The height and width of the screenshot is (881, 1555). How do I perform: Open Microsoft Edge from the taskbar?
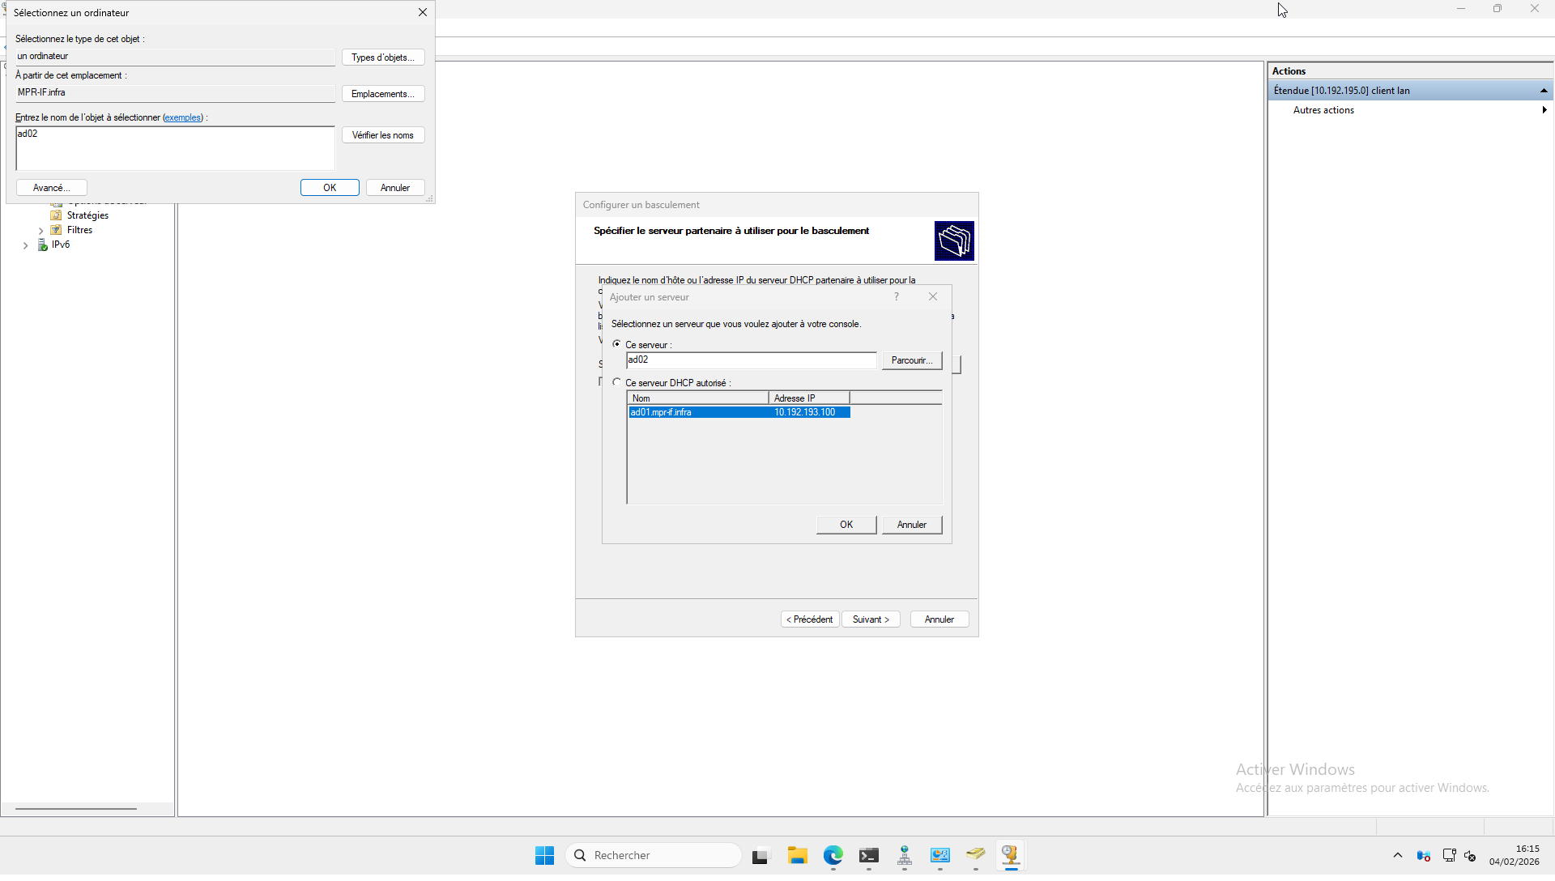coord(833,855)
